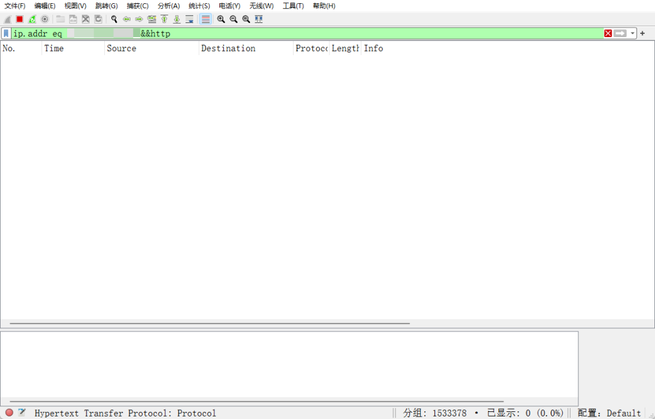655x419 pixels.
Task: Zoom in on packet list text
Action: coord(221,19)
